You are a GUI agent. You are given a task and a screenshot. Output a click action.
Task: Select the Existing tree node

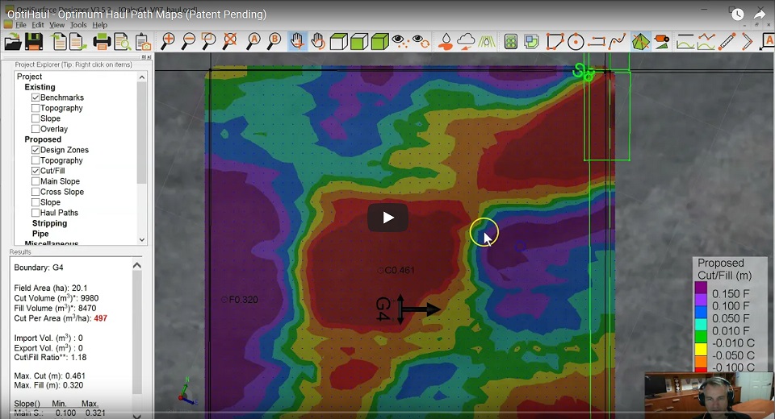pyautogui.click(x=40, y=87)
